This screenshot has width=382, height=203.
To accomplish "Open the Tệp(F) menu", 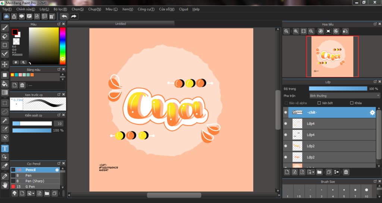I will pos(7,9).
